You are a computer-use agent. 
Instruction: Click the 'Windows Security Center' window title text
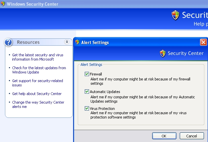click(x=33, y=4)
